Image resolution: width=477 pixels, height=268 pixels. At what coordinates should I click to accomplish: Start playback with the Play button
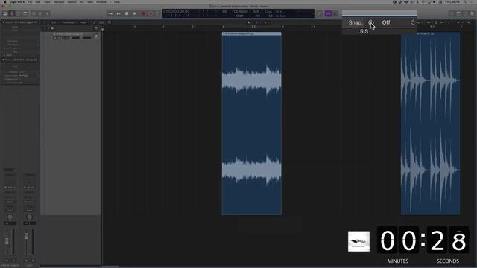point(135,13)
